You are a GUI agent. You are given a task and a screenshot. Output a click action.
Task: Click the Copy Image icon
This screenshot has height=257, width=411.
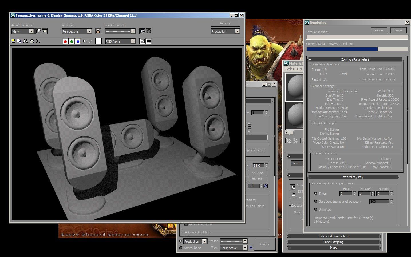(x=19, y=41)
